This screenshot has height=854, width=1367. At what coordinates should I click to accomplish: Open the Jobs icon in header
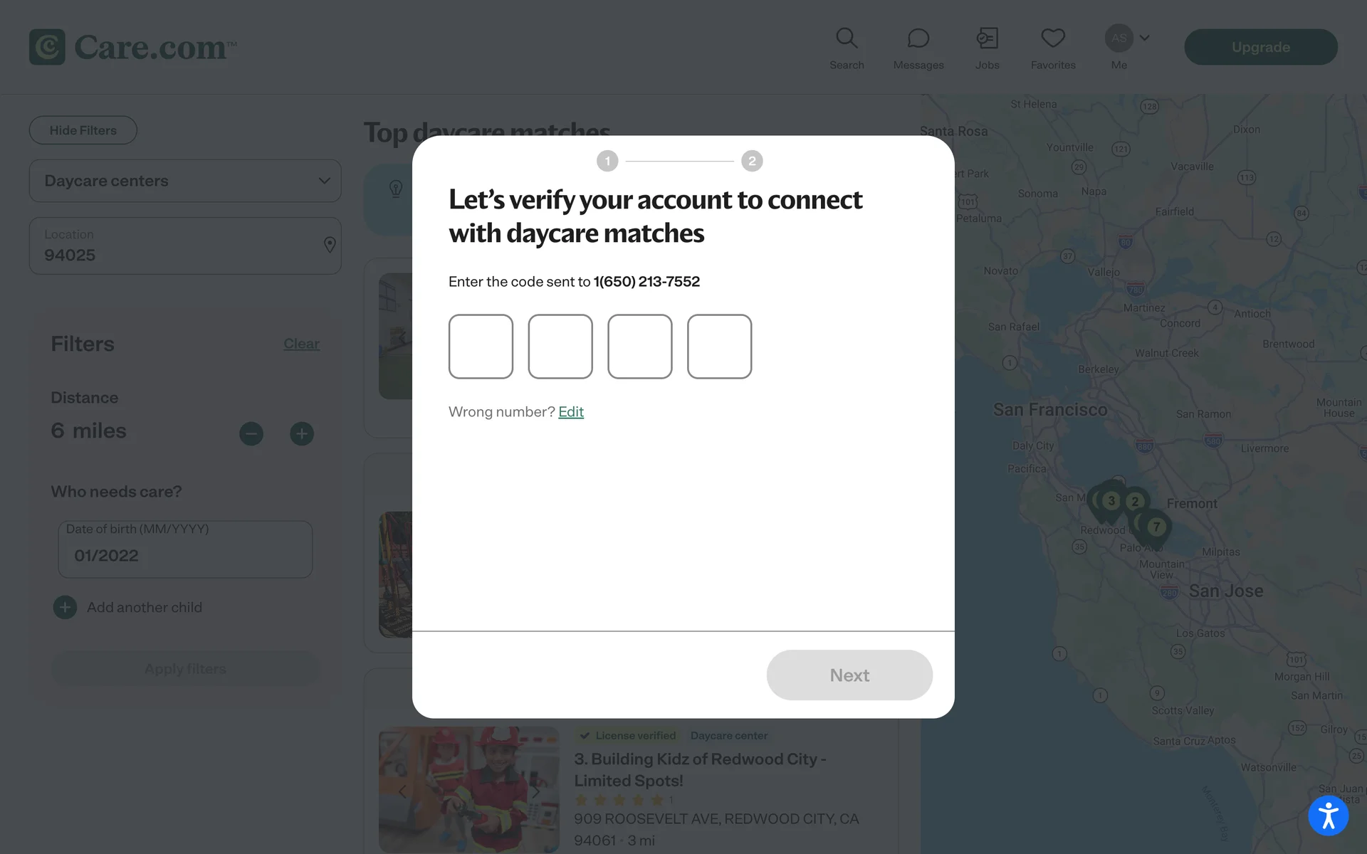[987, 38]
